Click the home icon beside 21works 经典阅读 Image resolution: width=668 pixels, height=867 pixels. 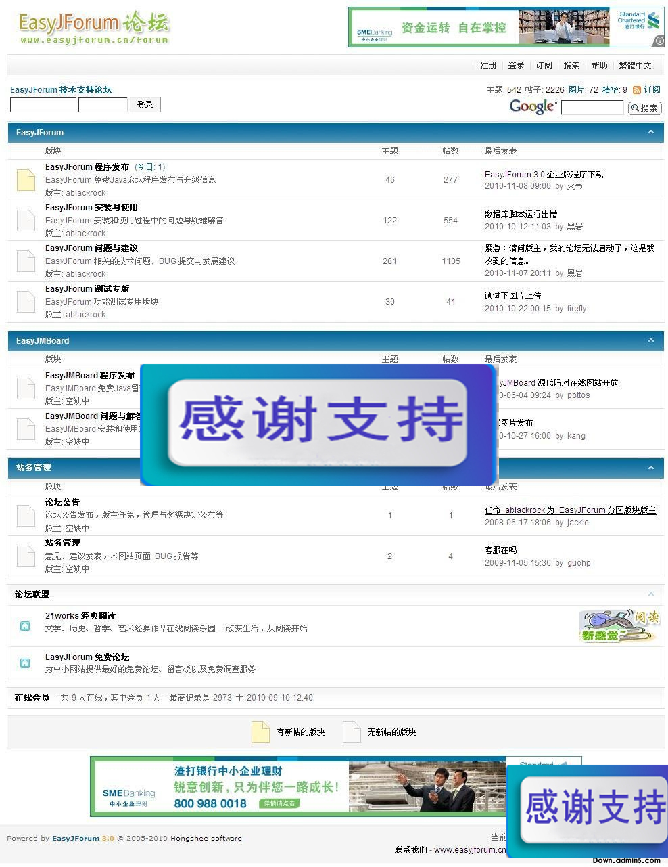coord(25,626)
